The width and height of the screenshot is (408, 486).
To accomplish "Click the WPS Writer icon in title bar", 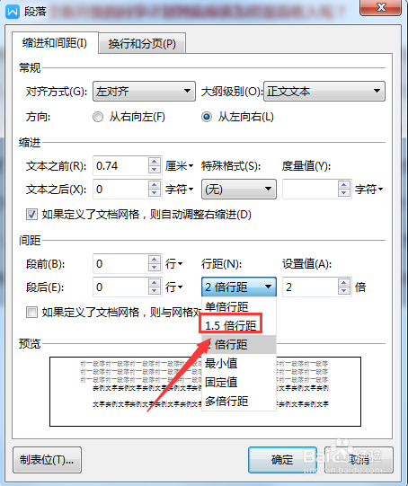I will point(13,12).
